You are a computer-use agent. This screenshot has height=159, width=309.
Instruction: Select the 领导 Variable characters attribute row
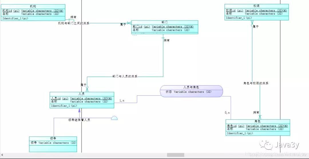pos(53,143)
